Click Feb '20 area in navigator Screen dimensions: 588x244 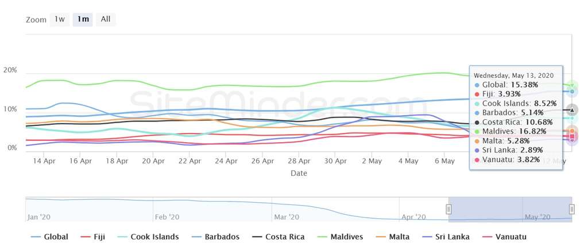(x=167, y=217)
